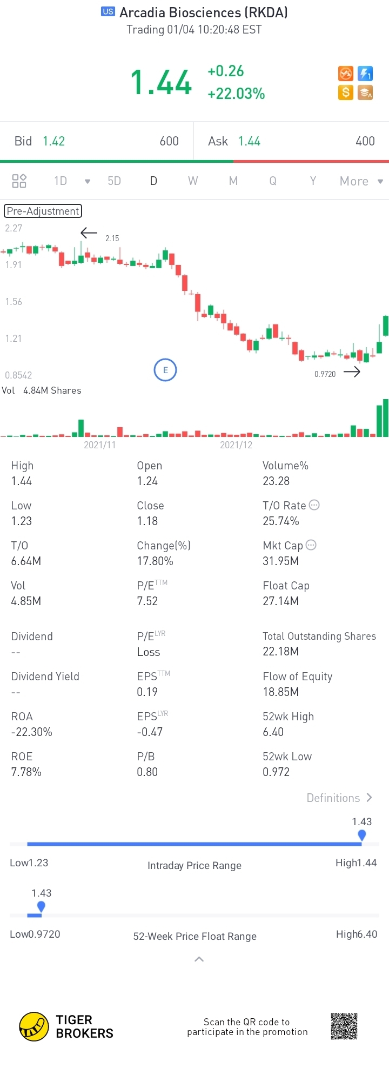
Task: Switch to the Y yearly chart tab
Action: tap(313, 181)
